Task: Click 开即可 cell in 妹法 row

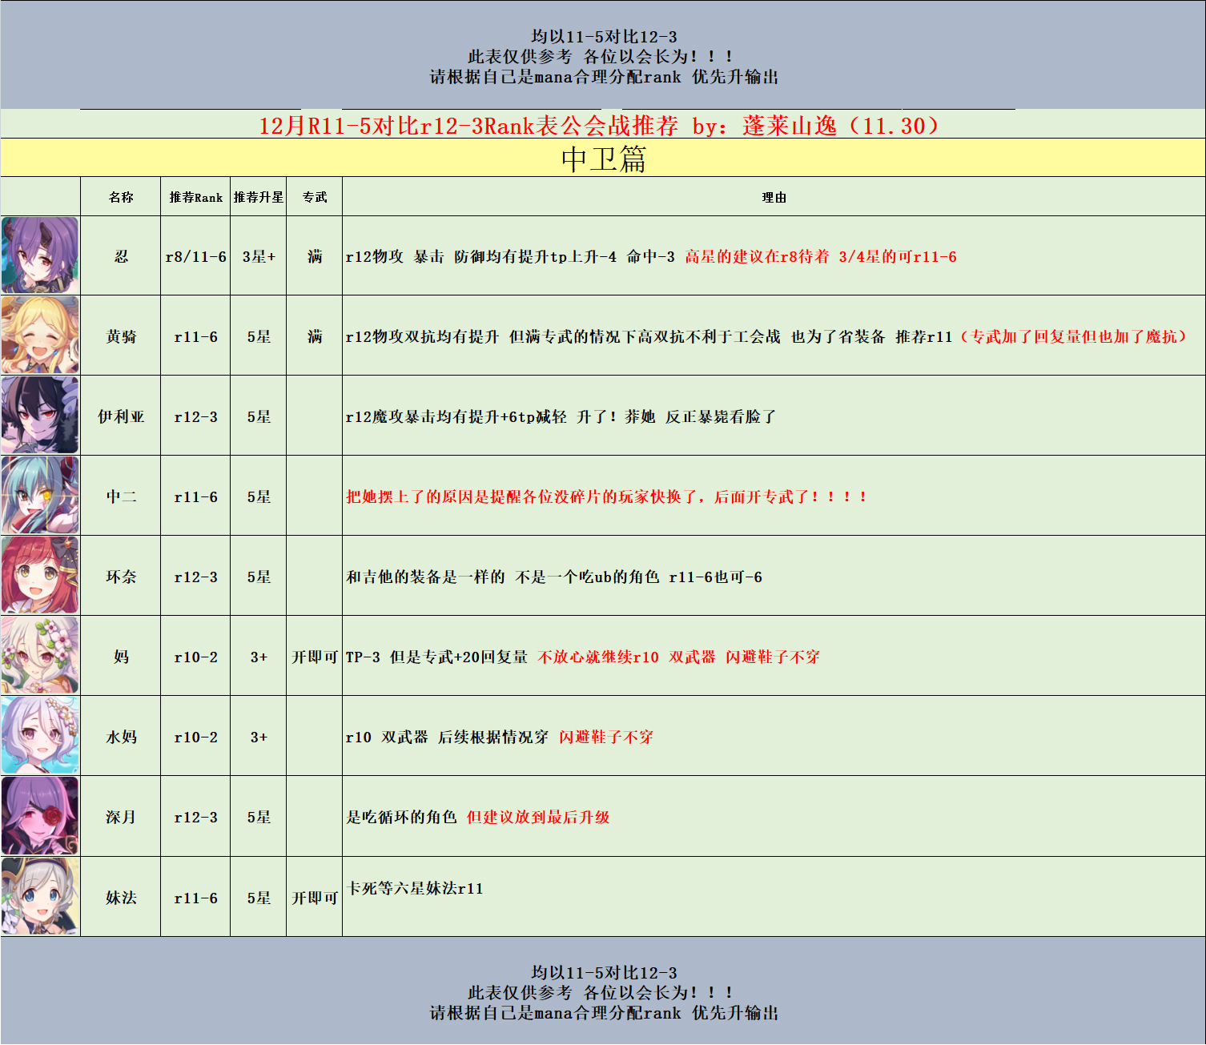Action: point(315,898)
